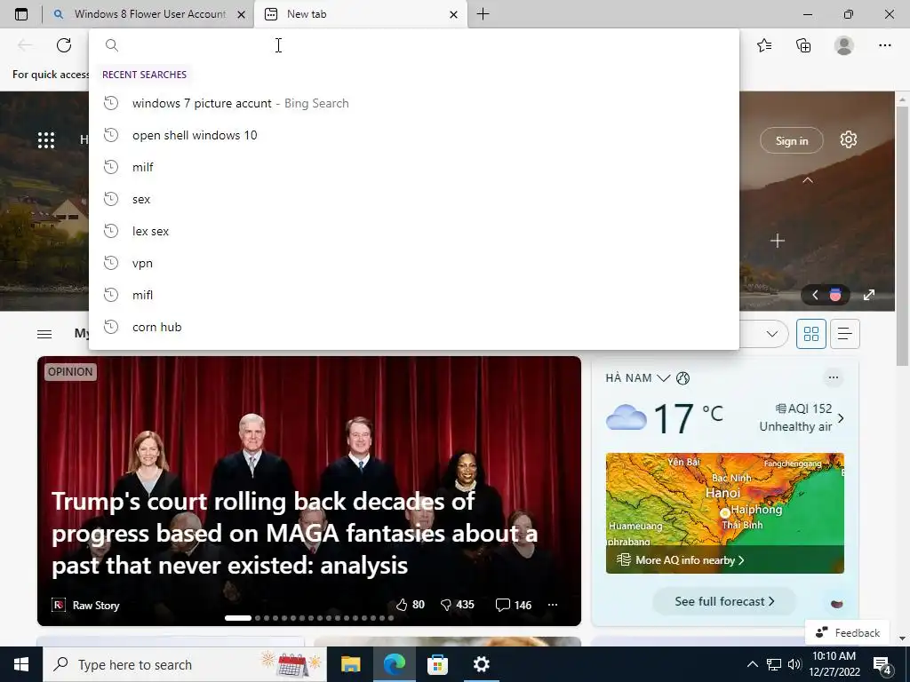Show hidden system tray icons

click(x=752, y=664)
